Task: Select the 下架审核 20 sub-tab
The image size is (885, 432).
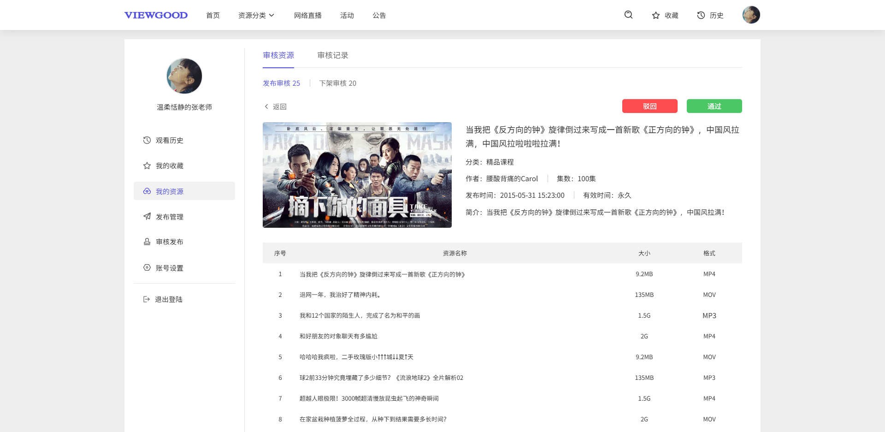Action: coord(338,83)
